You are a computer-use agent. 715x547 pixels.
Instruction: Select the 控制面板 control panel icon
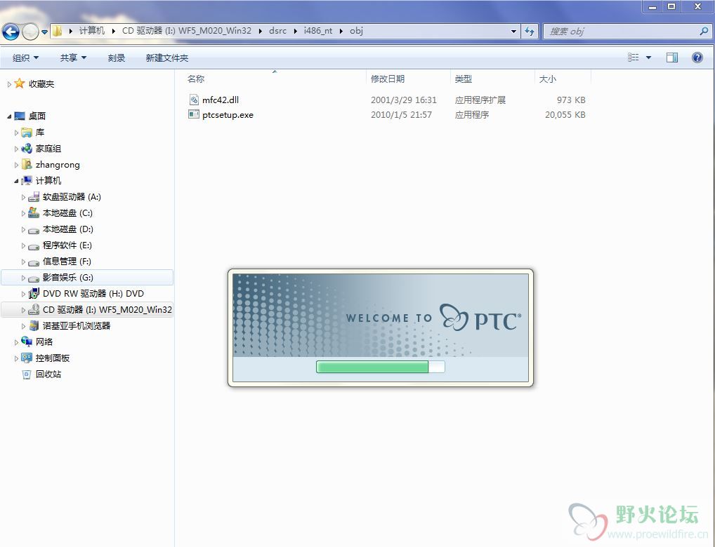pos(27,358)
